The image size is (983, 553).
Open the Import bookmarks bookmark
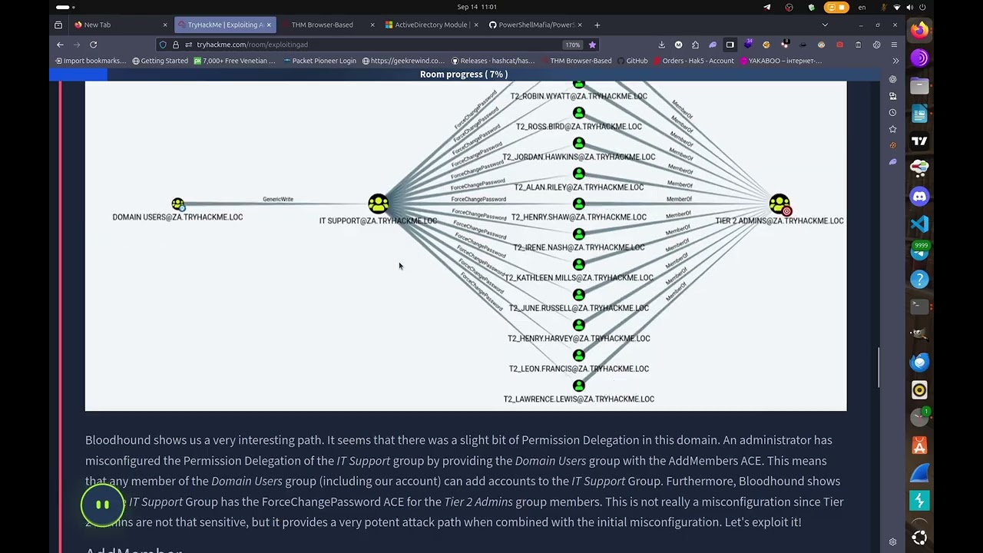pos(90,61)
